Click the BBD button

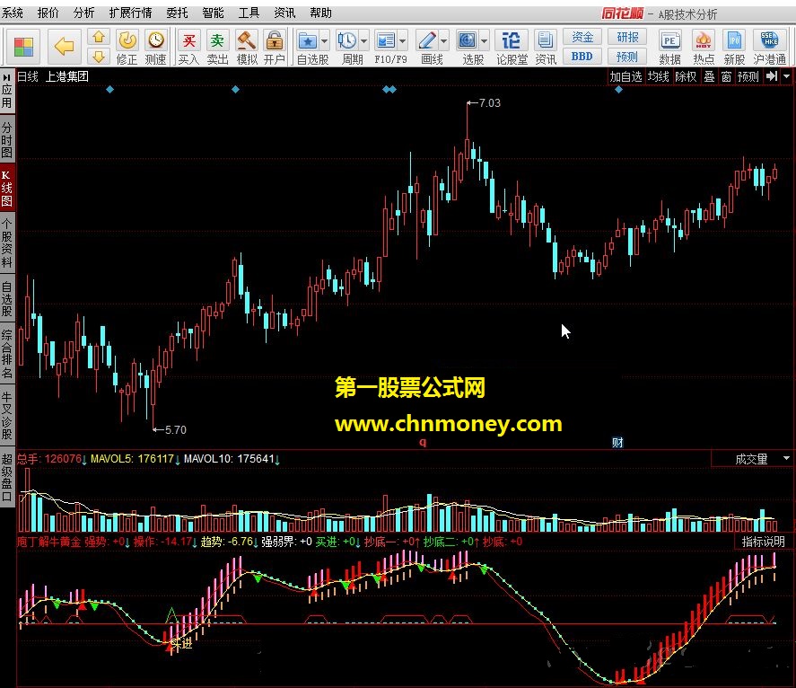pos(582,57)
